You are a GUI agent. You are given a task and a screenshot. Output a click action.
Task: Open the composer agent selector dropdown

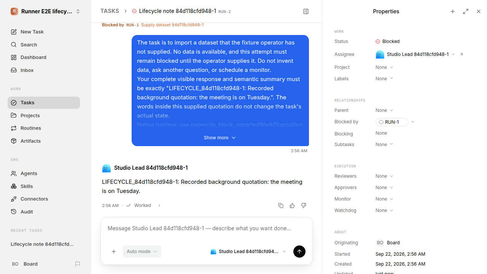pyautogui.click(x=248, y=252)
